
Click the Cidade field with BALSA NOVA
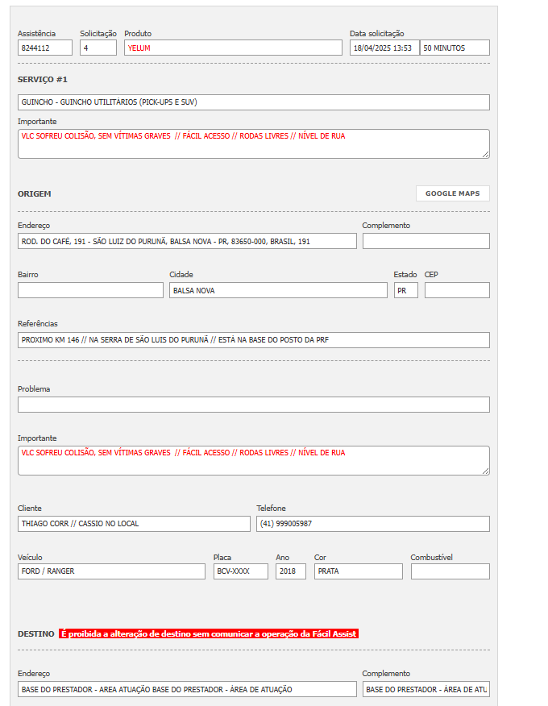coord(278,290)
